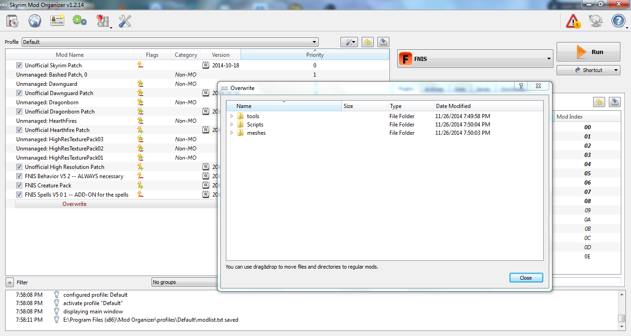Restore mod list backup yellow arrow icon

367,42
